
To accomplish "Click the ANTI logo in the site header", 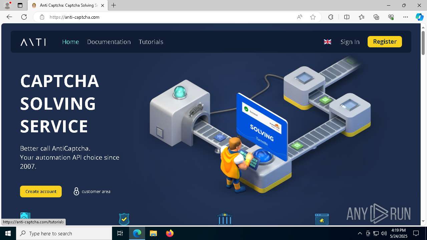I will [x=33, y=42].
